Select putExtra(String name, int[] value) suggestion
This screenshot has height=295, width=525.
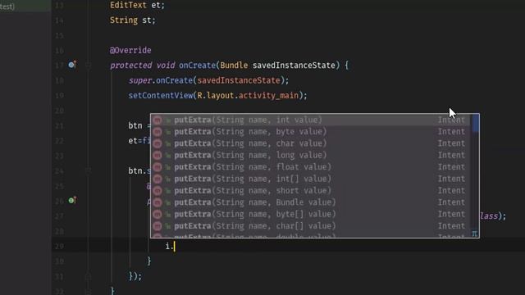click(310, 179)
